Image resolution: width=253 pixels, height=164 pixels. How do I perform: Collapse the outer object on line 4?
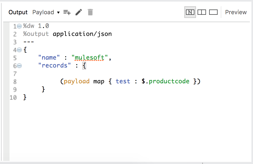click(19, 50)
